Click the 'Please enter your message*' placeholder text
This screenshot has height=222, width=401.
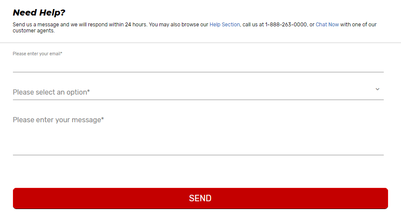[58, 120]
